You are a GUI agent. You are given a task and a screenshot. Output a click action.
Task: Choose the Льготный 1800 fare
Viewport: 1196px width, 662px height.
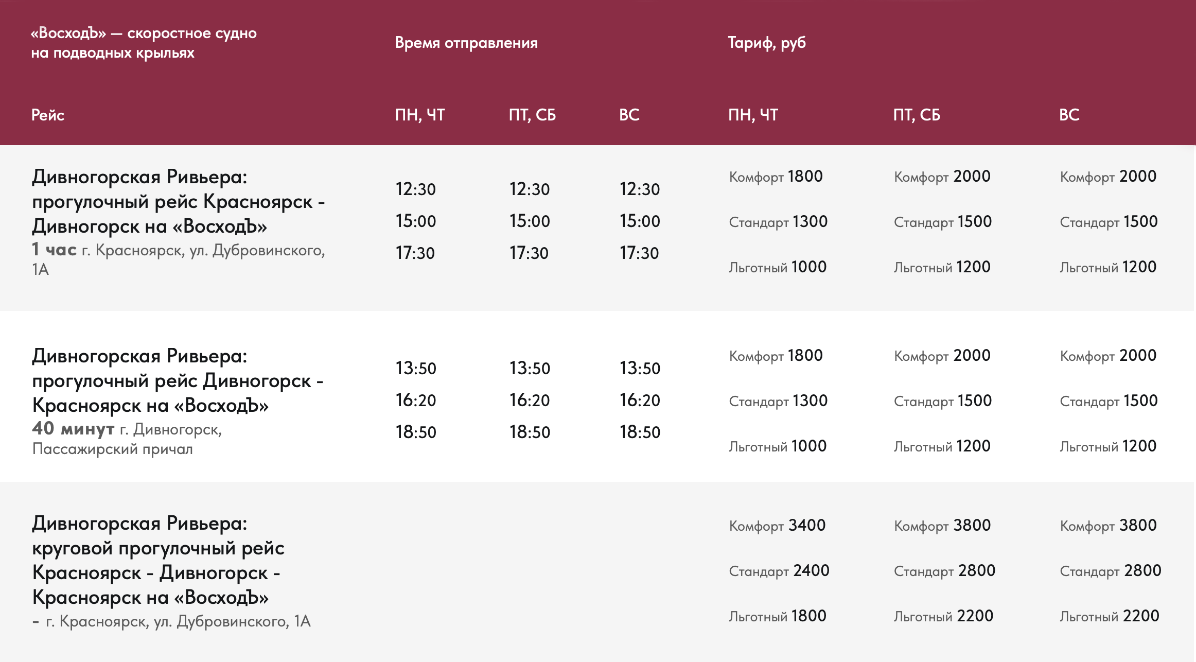point(777,616)
